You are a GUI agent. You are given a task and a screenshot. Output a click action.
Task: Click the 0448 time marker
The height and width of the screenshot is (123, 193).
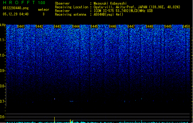click(x=149, y=26)
